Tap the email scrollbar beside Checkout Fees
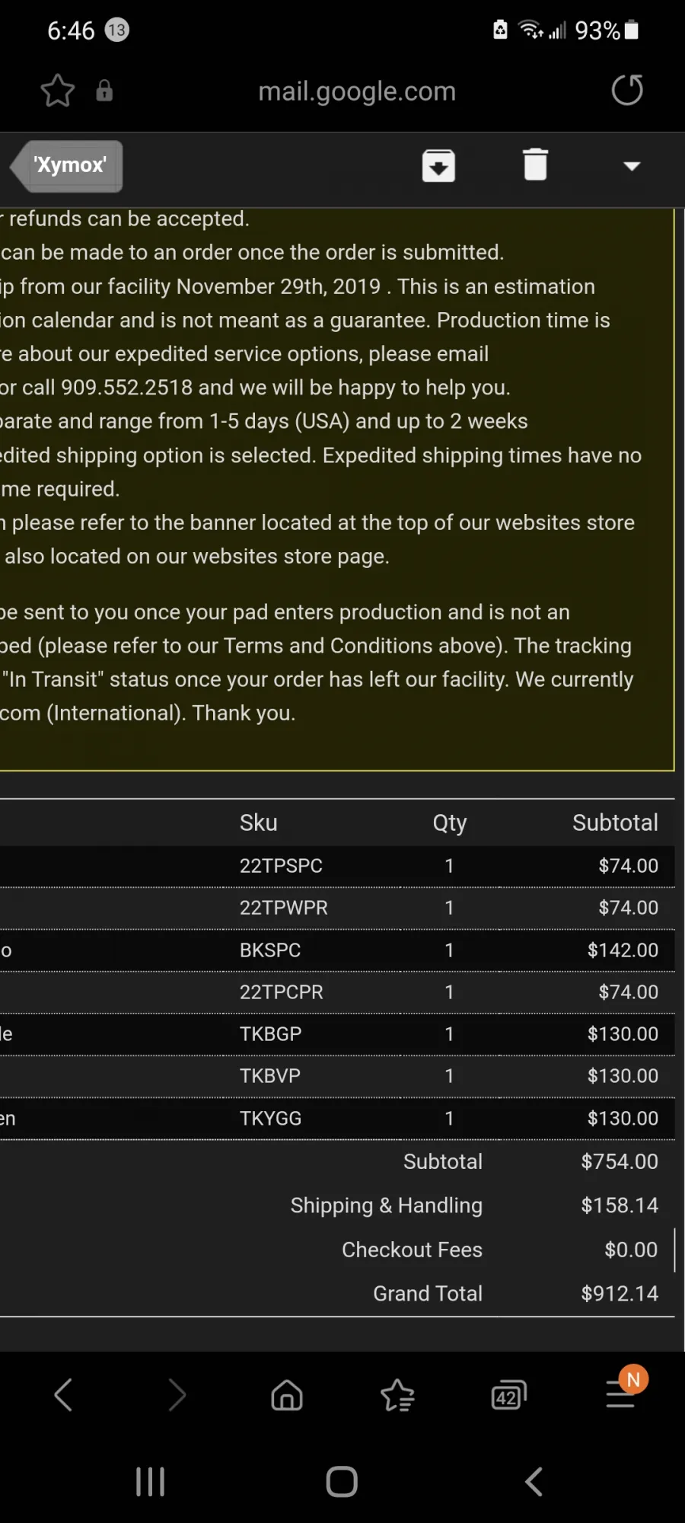Image resolution: width=685 pixels, height=1523 pixels. point(675,1249)
